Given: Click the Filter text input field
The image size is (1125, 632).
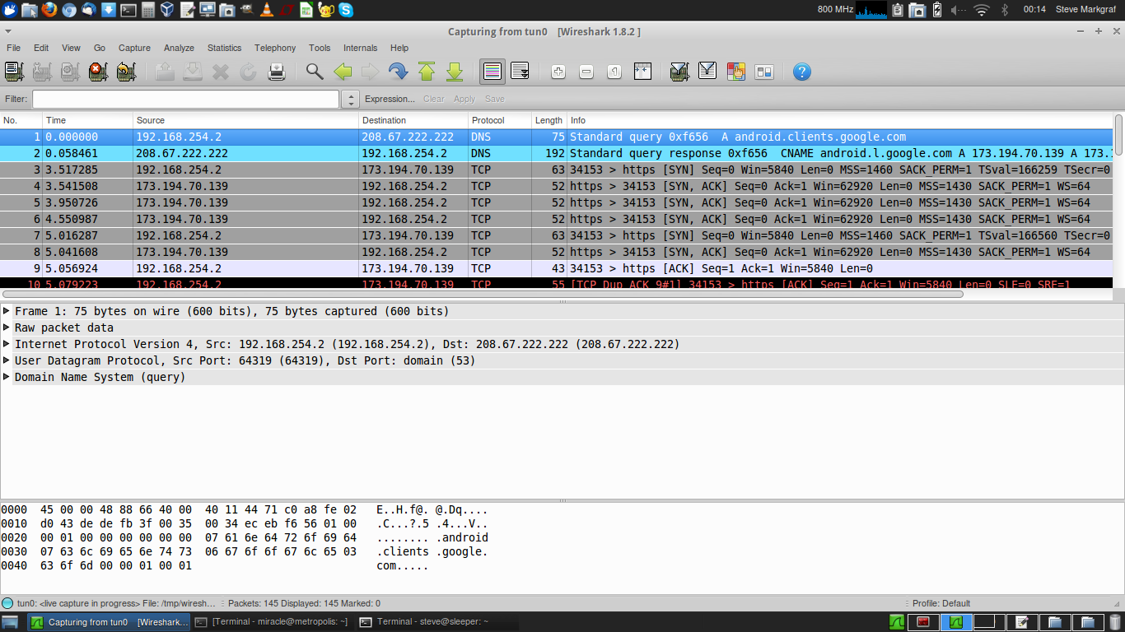Looking at the screenshot, I should tap(185, 99).
